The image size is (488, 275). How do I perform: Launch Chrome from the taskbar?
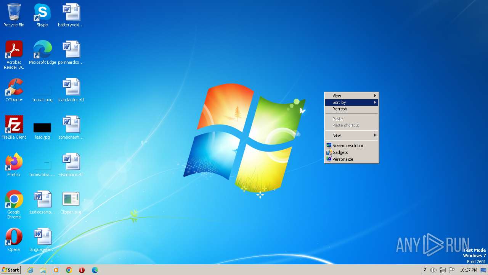[x=69, y=270]
